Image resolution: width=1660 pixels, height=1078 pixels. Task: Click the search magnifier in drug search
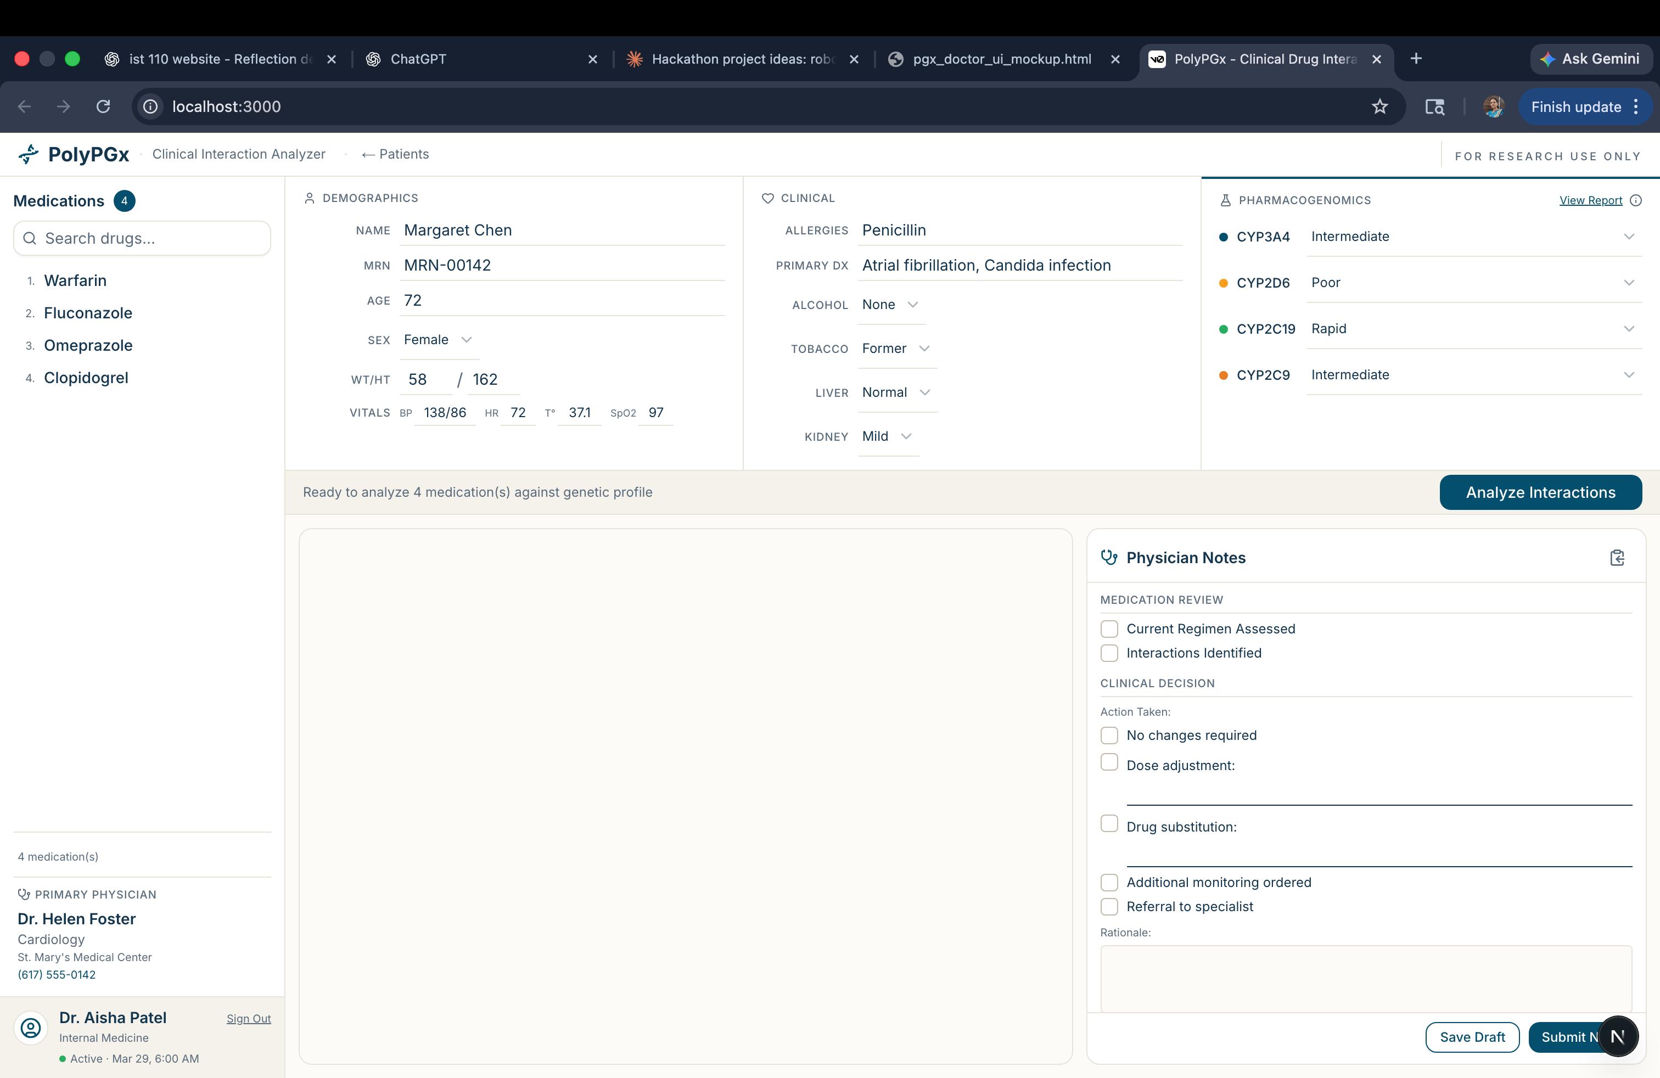[30, 238]
